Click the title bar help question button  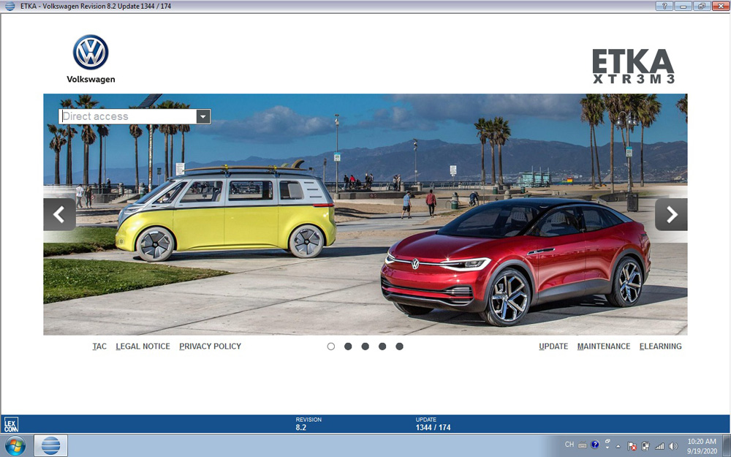tap(664, 6)
